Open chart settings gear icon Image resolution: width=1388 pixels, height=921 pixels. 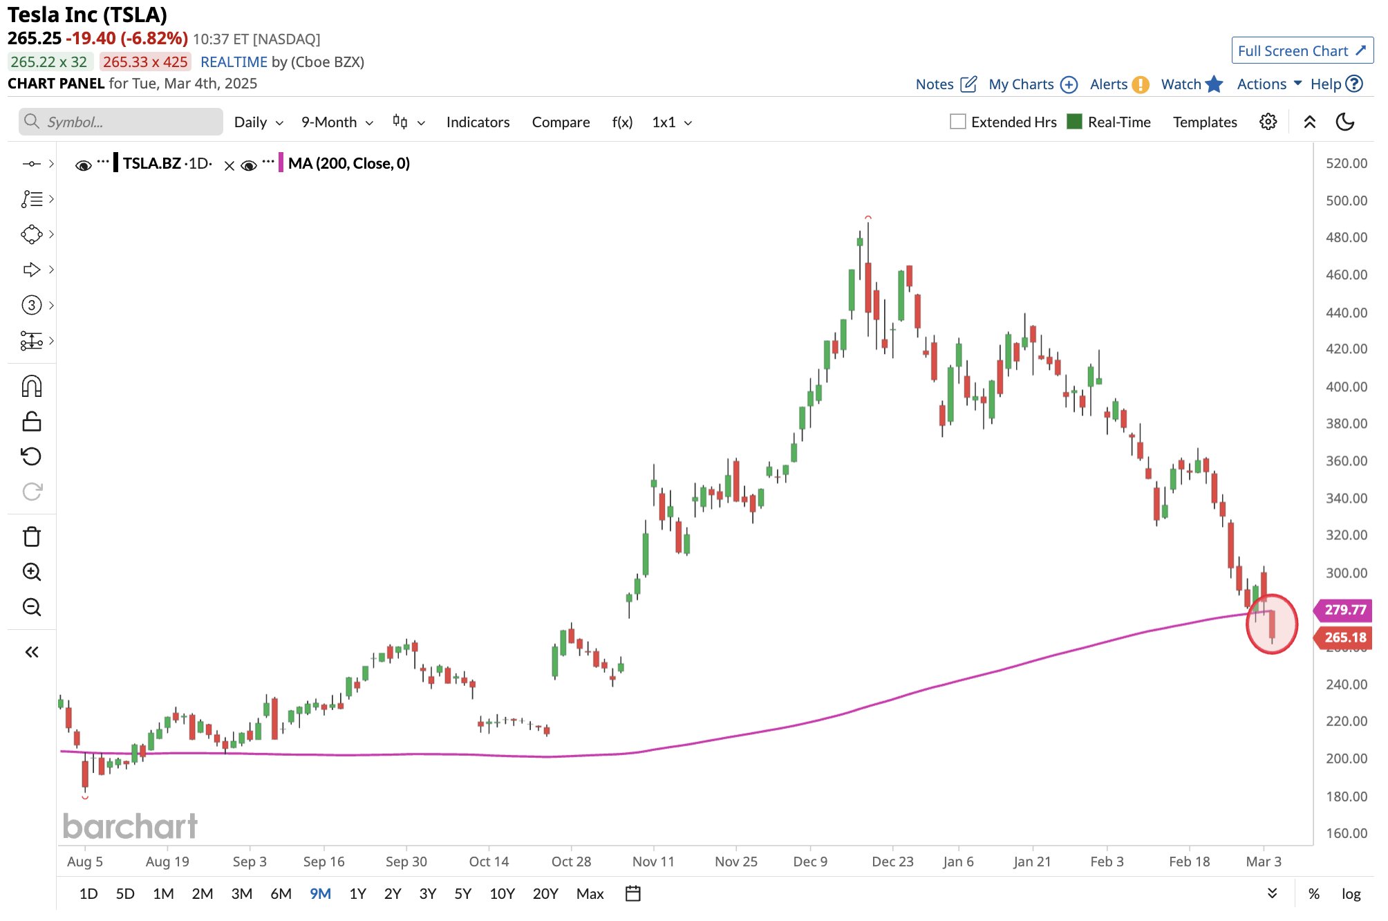[1268, 122]
